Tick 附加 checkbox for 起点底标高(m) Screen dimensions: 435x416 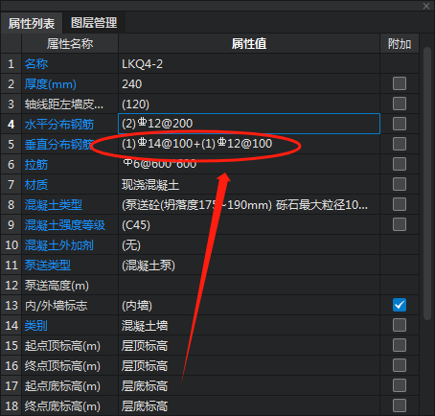coord(400,385)
